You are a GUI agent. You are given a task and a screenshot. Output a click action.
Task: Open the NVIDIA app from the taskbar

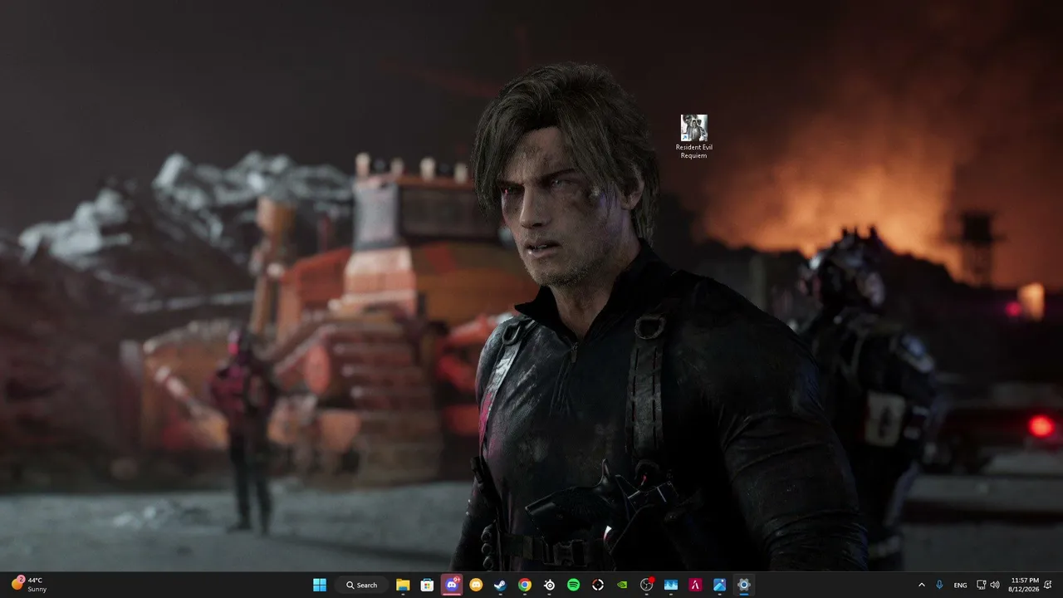pos(622,585)
